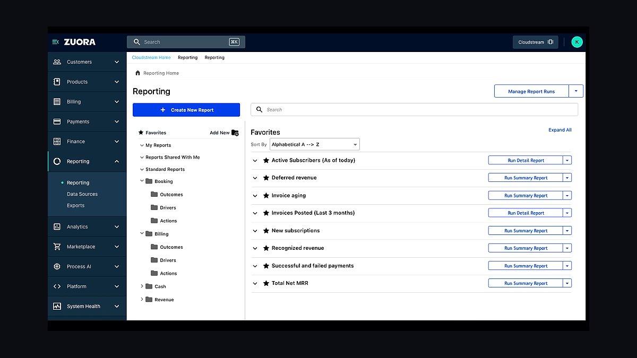Open the dropdown arrow next to Deferred revenue run button
The width and height of the screenshot is (637, 358).
click(567, 178)
